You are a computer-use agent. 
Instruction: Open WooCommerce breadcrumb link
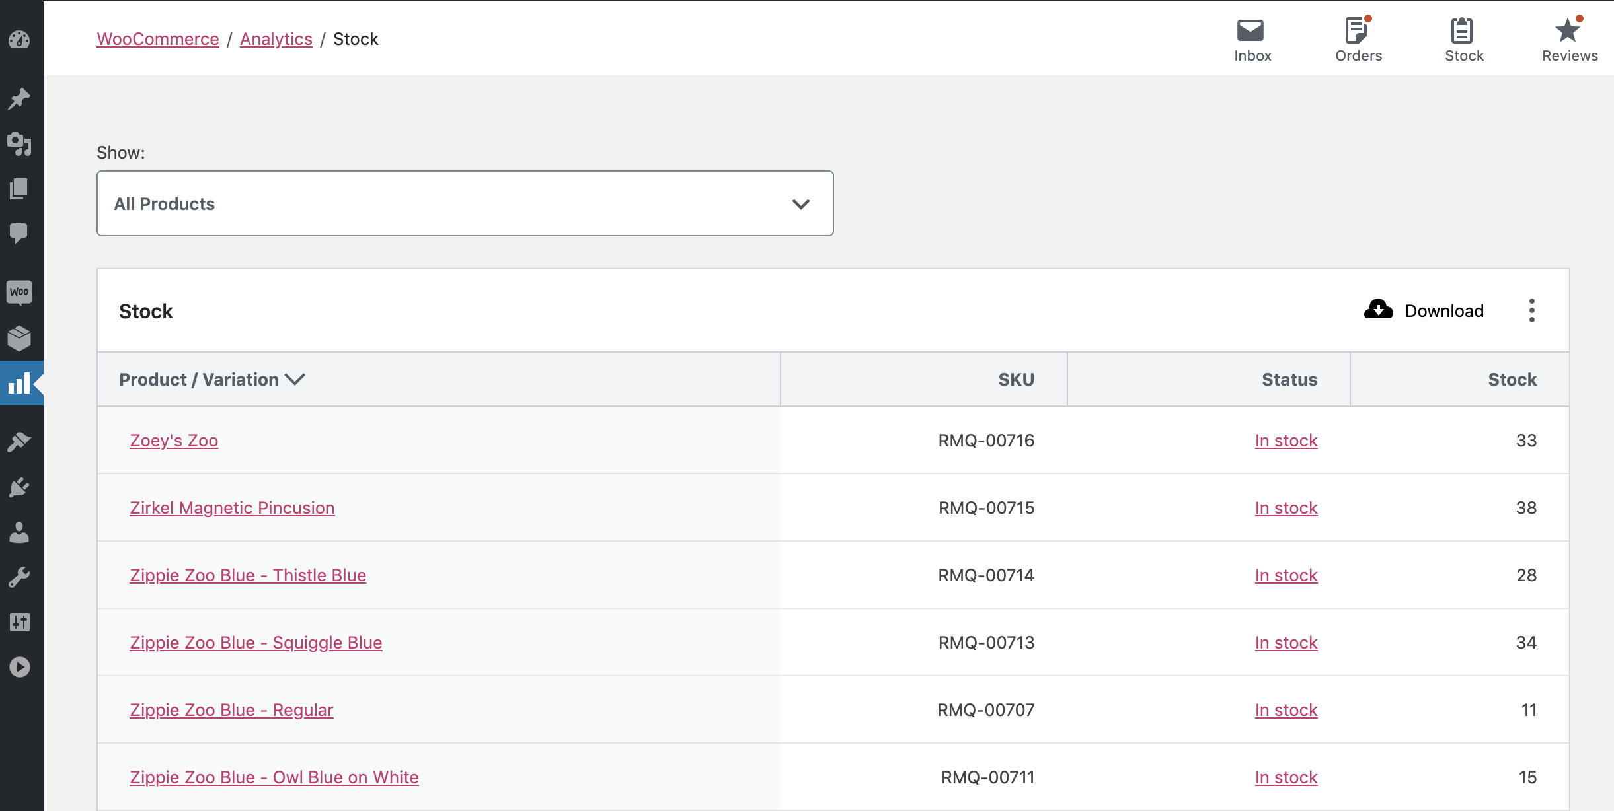click(158, 38)
